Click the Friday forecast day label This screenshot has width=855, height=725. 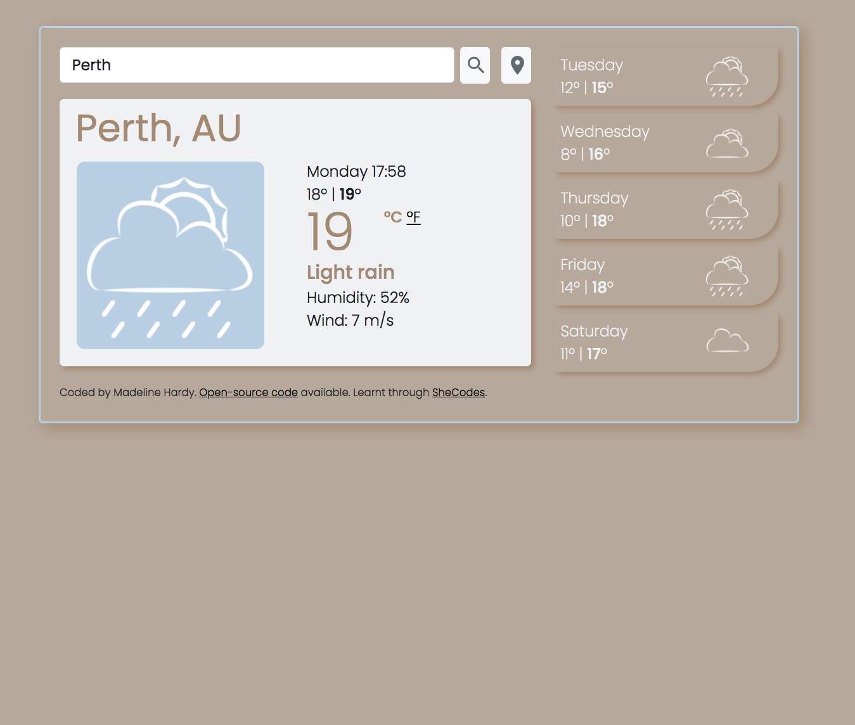pyautogui.click(x=582, y=265)
